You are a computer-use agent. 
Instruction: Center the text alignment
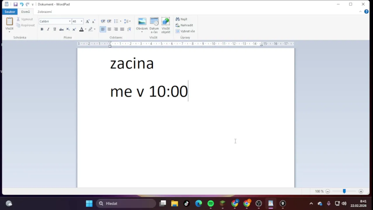[109, 29]
